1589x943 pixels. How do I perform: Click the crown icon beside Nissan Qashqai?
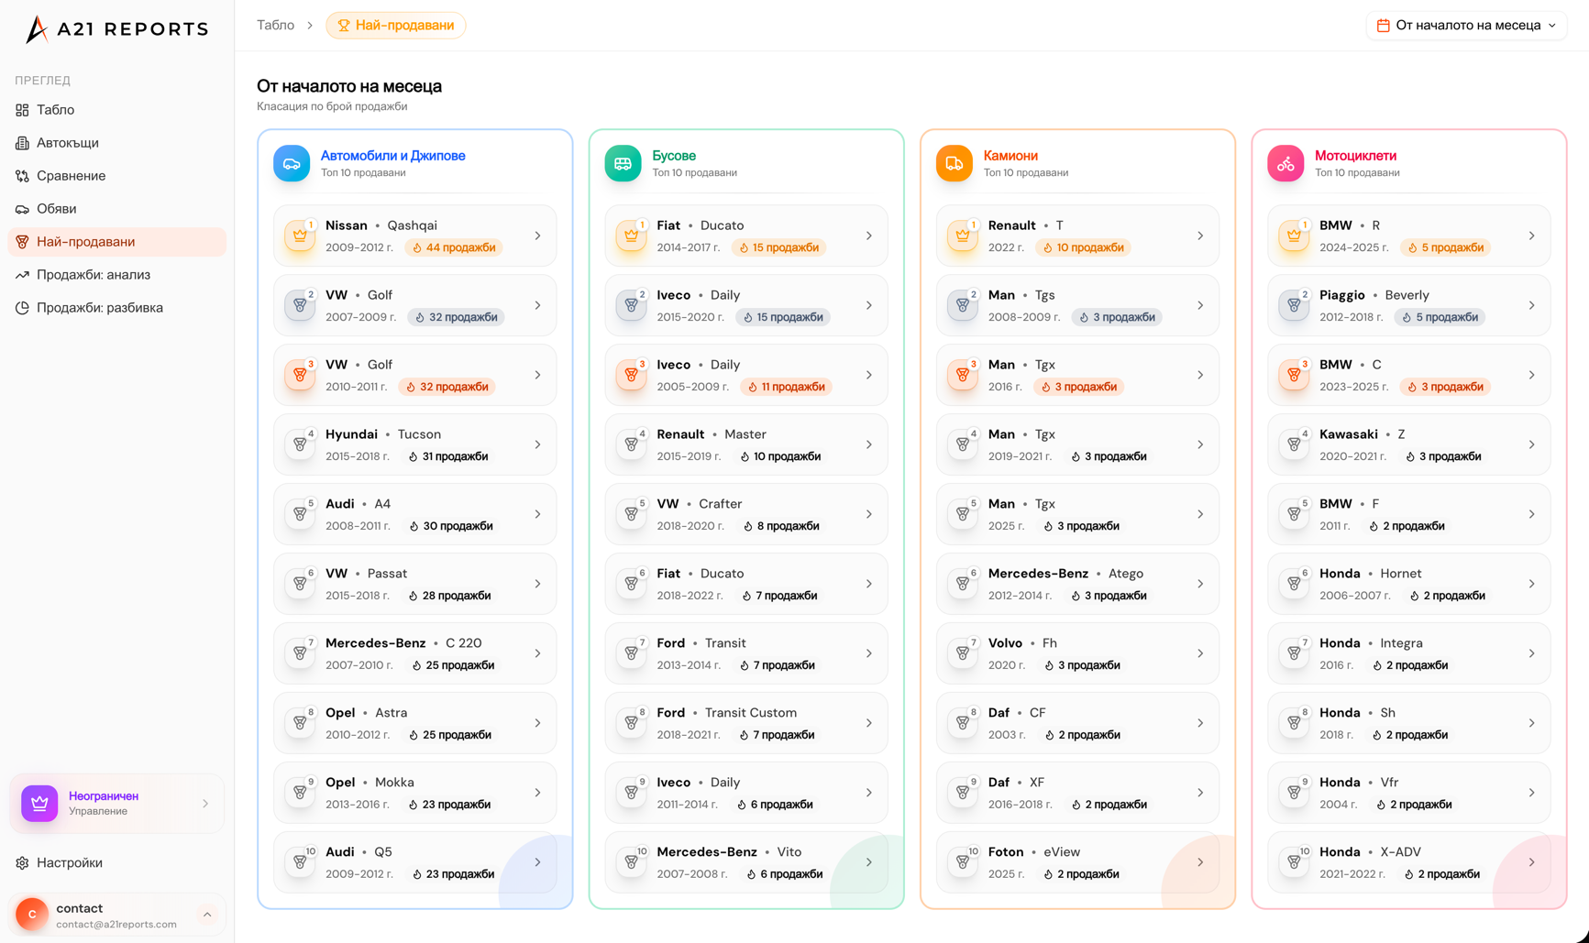[300, 236]
